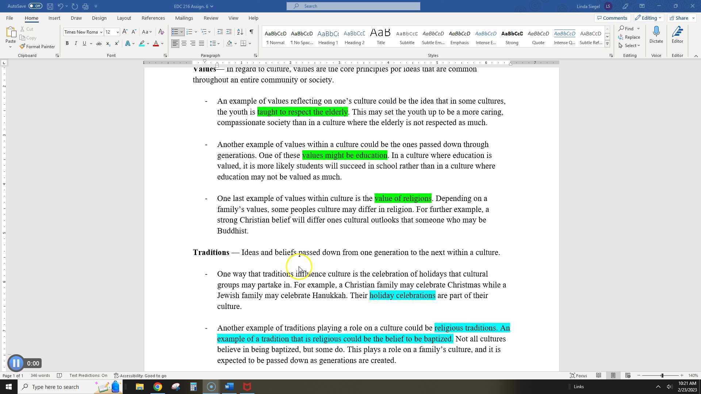This screenshot has width=701, height=394.
Task: Increase the paragraph indent
Action: point(229,32)
